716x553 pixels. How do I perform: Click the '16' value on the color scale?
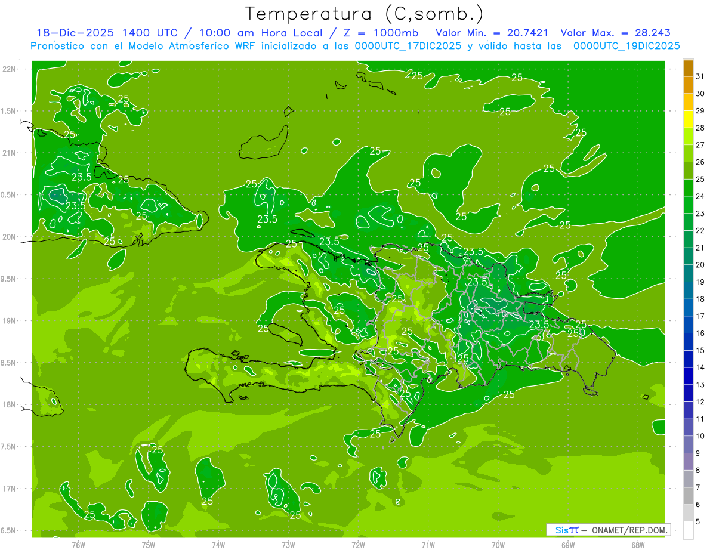pyautogui.click(x=700, y=333)
